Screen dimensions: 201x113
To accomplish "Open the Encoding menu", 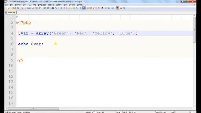I will coord(32,5).
